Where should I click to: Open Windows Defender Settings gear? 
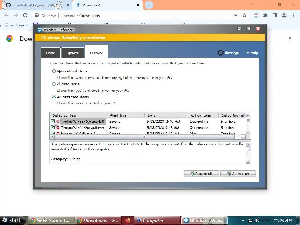click(x=220, y=53)
